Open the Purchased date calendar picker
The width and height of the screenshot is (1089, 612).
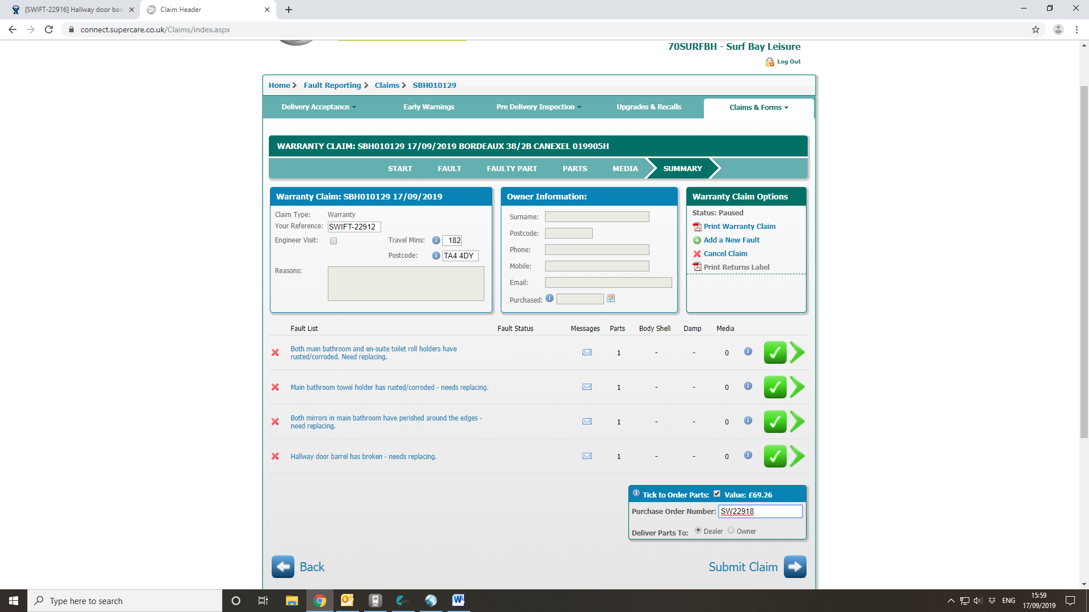611,299
